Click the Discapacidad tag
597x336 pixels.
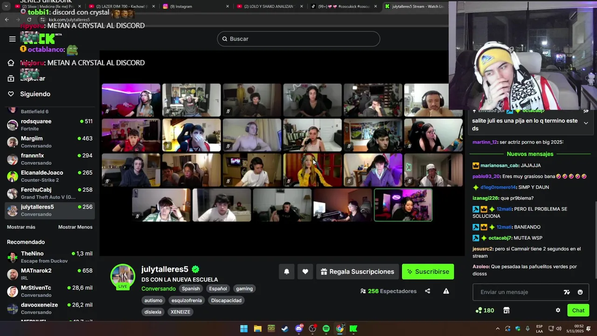[226, 301]
